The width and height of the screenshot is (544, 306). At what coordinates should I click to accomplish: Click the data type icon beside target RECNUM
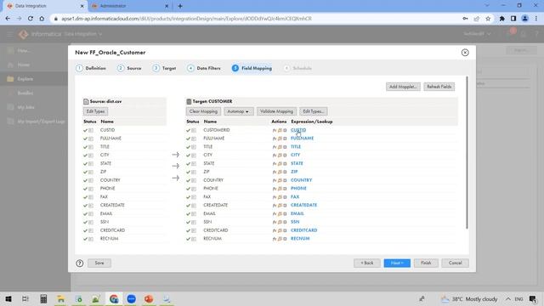[x=194, y=239]
